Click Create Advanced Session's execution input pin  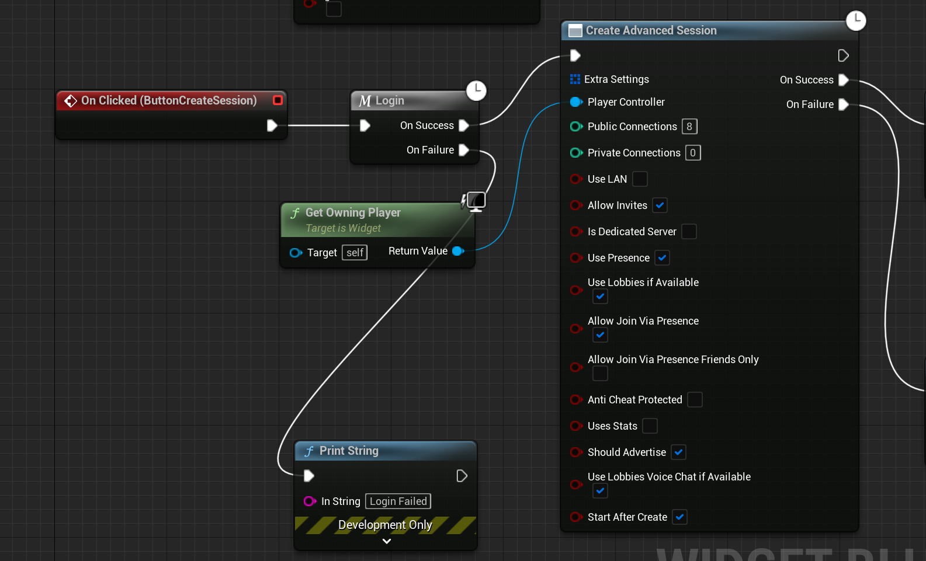(575, 55)
